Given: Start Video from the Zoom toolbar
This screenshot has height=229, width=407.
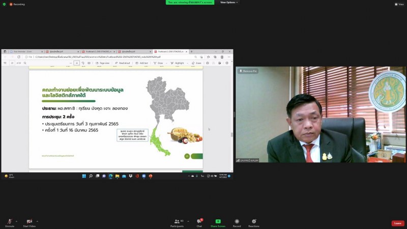Looking at the screenshot, I should point(29,221).
